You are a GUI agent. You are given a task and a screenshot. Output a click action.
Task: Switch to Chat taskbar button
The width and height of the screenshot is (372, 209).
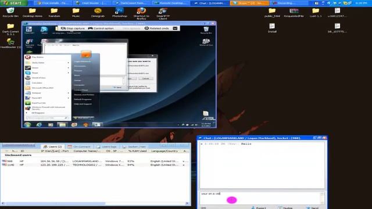coord(209,3)
